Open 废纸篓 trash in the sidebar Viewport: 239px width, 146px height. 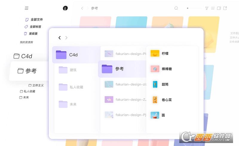[31, 33]
